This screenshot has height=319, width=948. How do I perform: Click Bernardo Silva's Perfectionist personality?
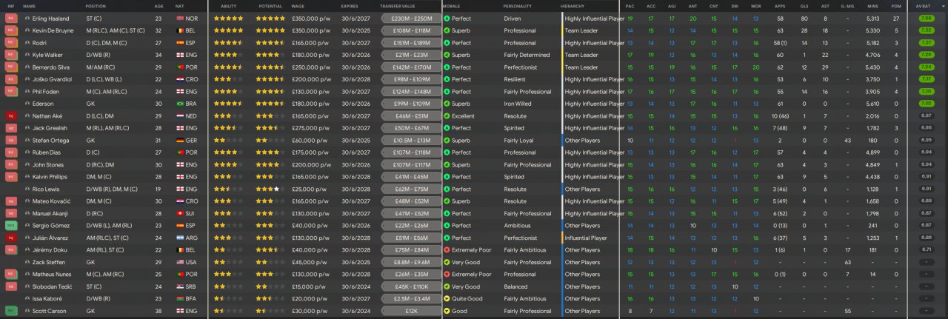point(520,67)
